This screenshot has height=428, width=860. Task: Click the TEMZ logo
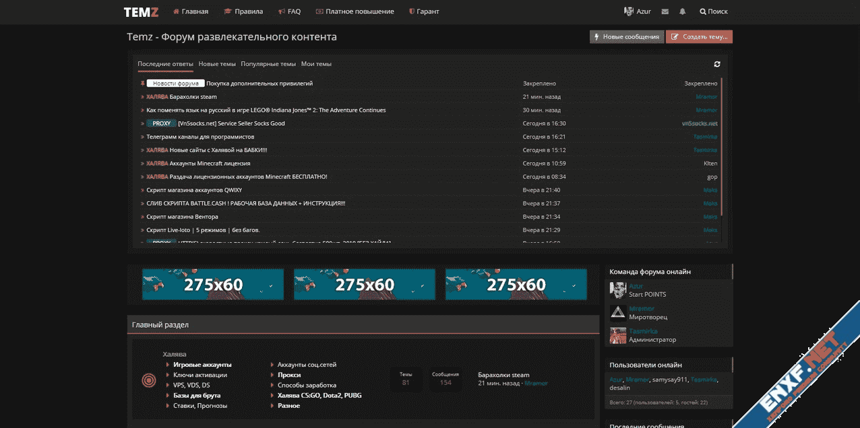click(141, 11)
